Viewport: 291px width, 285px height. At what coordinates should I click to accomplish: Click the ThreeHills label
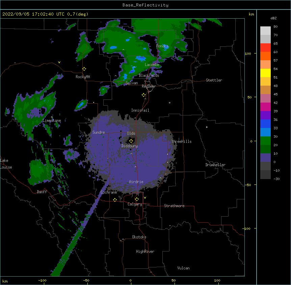181,141
